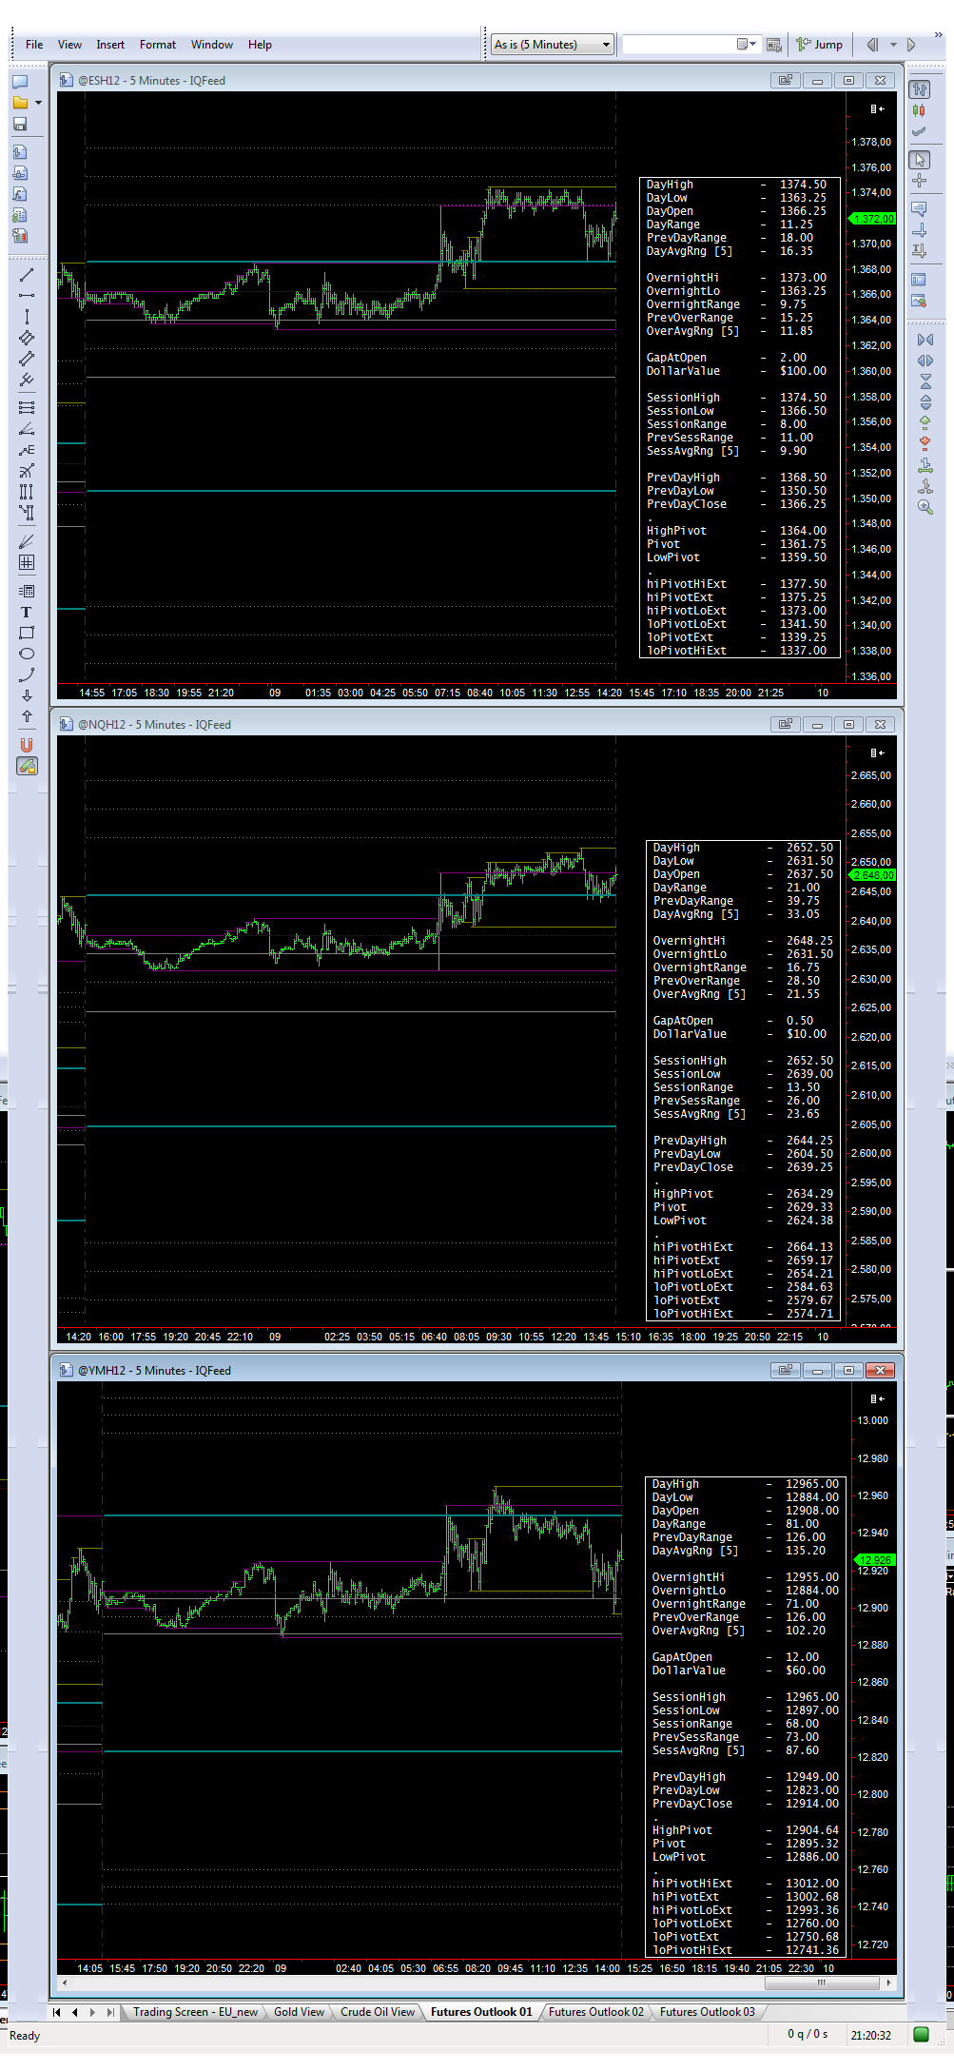Screen dimensions: 954x2071
Task: Click the Jump button
Action: coord(820,45)
